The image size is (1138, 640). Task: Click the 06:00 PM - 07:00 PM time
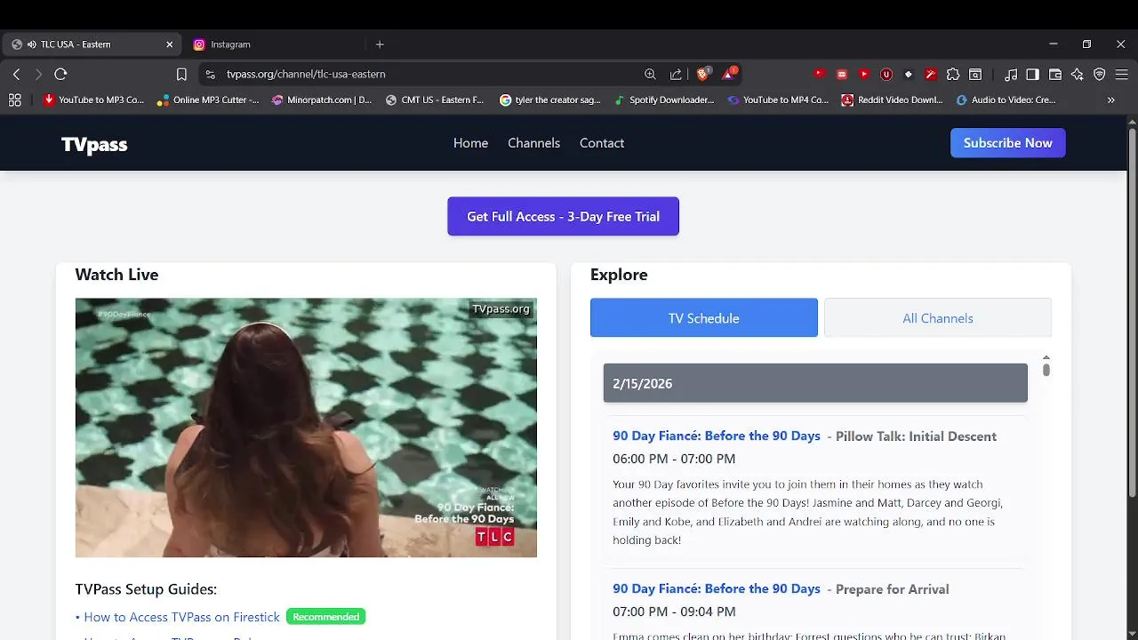[x=674, y=460]
